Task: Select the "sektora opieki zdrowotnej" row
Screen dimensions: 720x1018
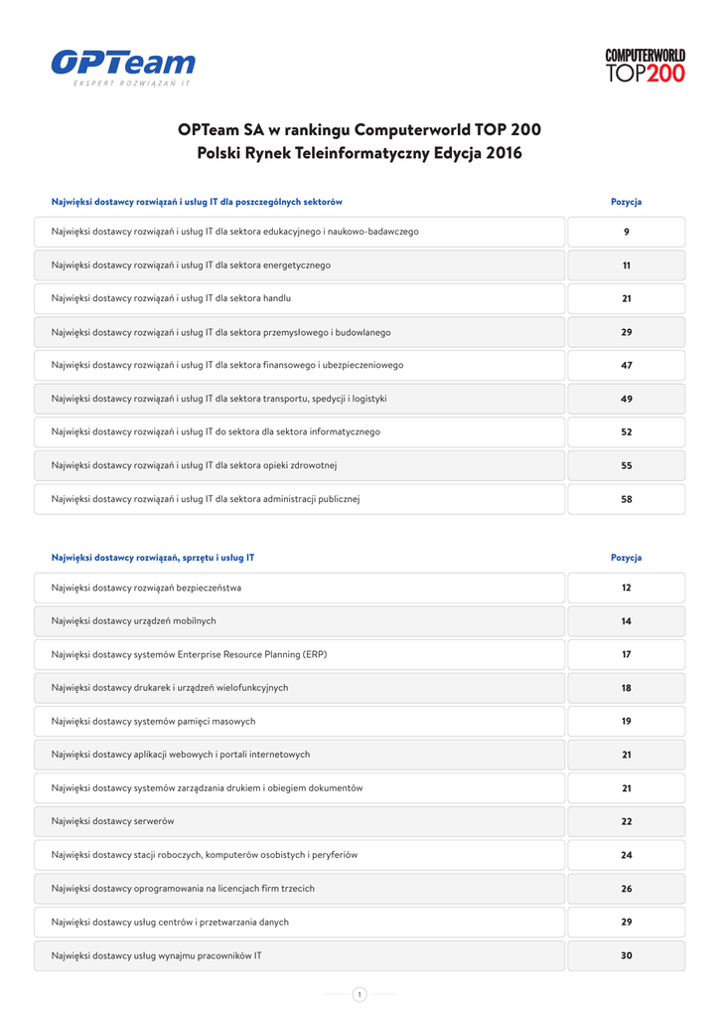Action: tap(195, 465)
